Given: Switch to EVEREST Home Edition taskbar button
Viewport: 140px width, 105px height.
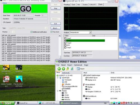Looking at the screenshot, I should pyautogui.click(x=70, y=103).
